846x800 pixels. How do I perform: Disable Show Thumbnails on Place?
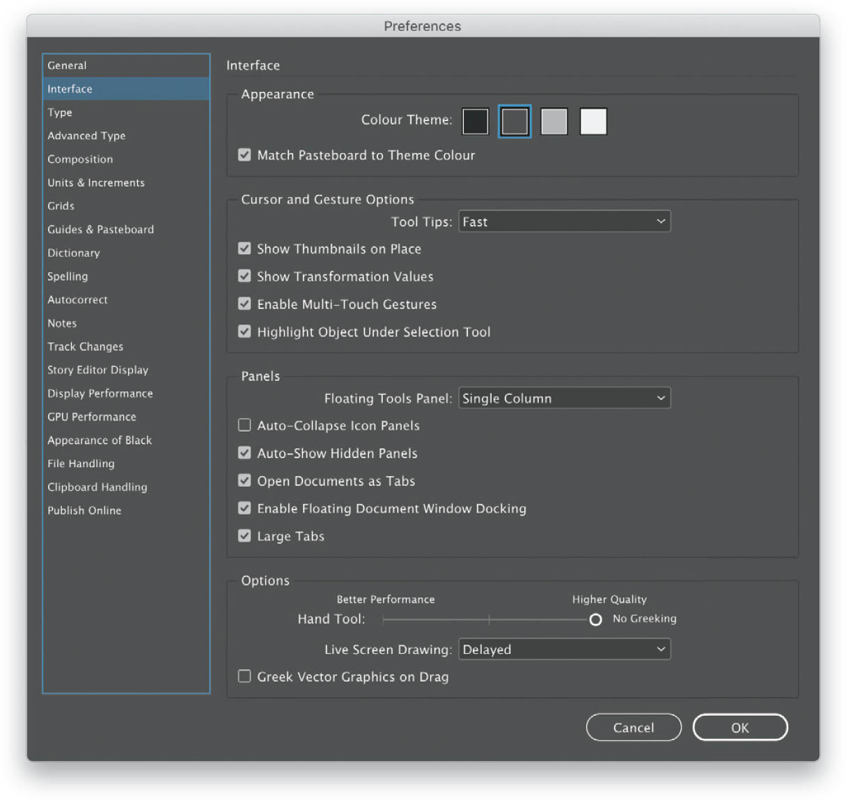coord(244,249)
